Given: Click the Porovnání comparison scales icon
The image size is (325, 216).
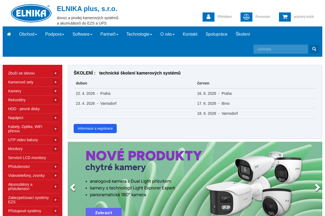Looking at the screenshot, I should (246, 17).
